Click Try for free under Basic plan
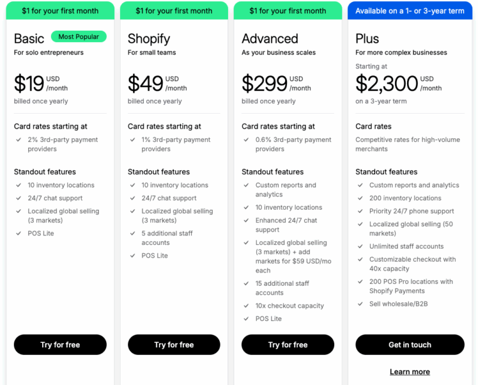This screenshot has height=385, width=478. pyautogui.click(x=60, y=345)
